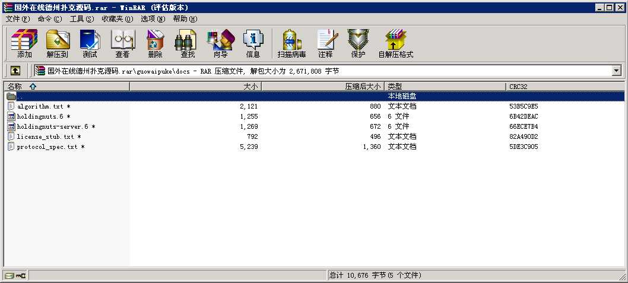This screenshot has height=283, width=628.
Task: Click the 查看 (View) toolbar icon
Action: (122, 43)
